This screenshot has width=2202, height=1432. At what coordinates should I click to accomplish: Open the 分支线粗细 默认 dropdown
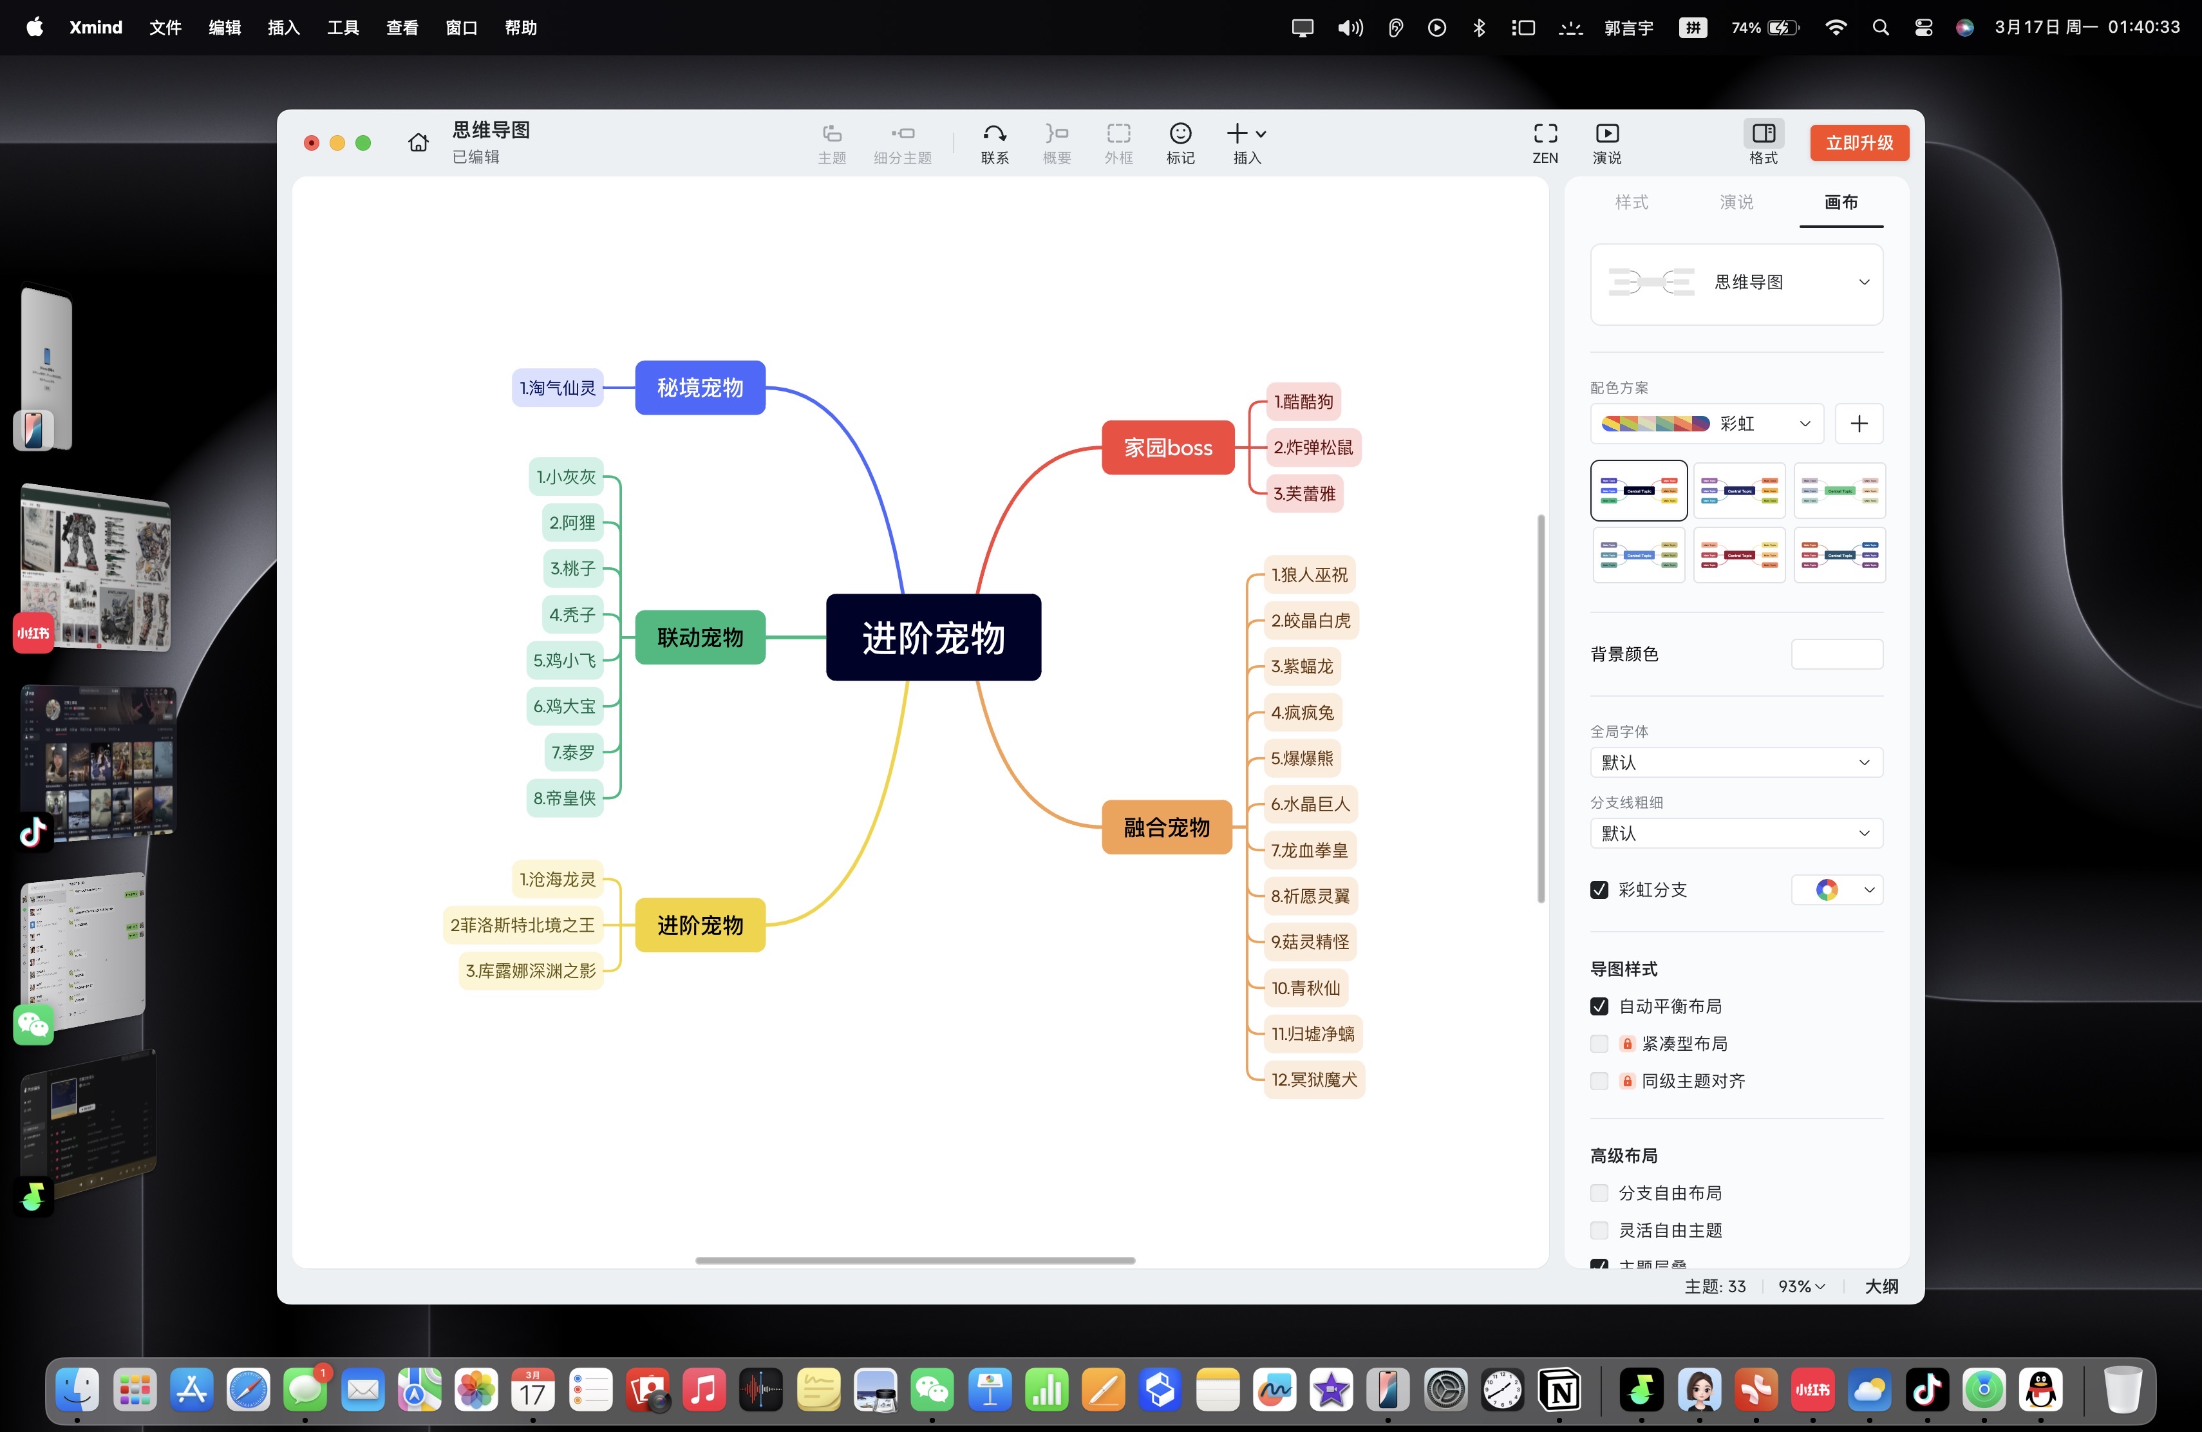tap(1736, 833)
